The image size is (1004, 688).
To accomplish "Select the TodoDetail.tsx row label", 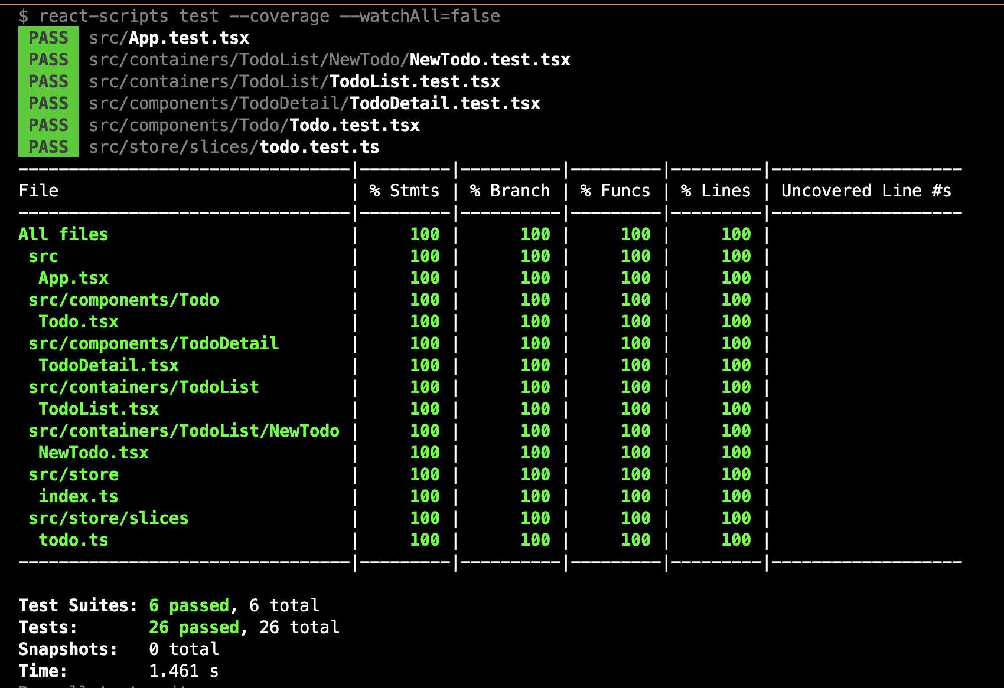I will (109, 365).
